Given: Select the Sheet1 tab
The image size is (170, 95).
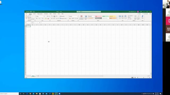Looking at the screenshot, I should point(33,76).
